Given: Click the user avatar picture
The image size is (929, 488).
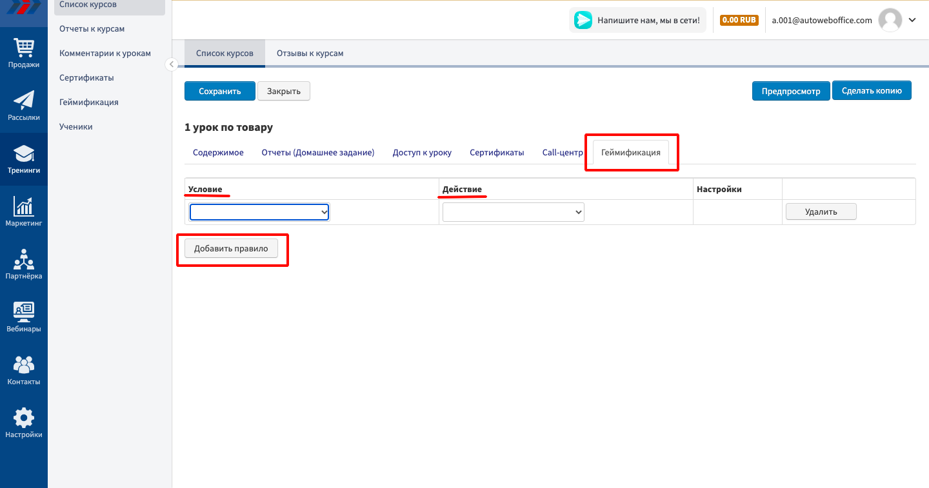Looking at the screenshot, I should (890, 20).
